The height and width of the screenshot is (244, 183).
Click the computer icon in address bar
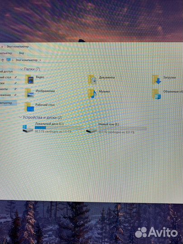(x=9, y=60)
